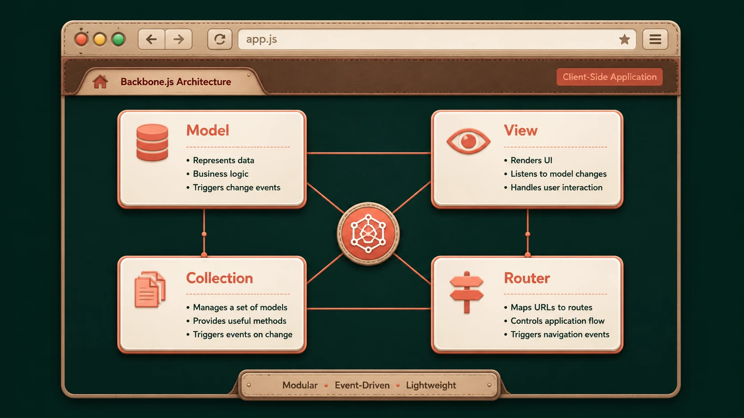Click 'Controls application flow' text
744x418 pixels.
tap(558, 321)
